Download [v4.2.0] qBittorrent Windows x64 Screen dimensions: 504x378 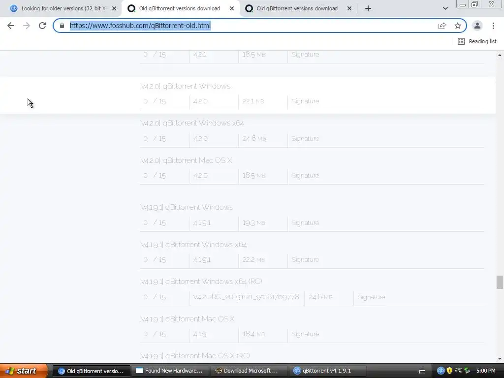coord(191,123)
